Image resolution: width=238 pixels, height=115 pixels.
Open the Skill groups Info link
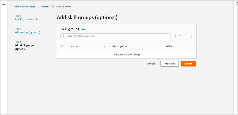83,30
